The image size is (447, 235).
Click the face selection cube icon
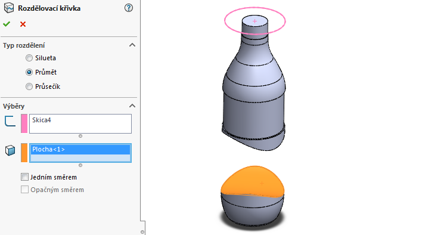[x=10, y=150]
